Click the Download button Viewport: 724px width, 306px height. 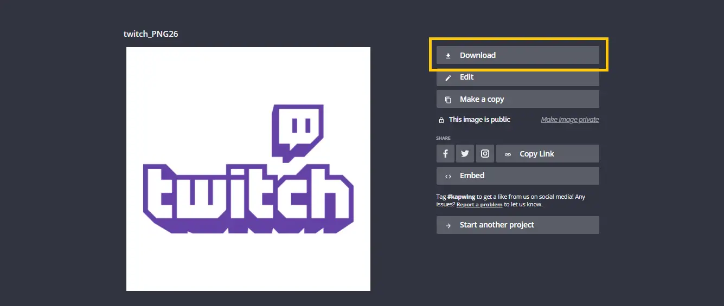point(517,55)
